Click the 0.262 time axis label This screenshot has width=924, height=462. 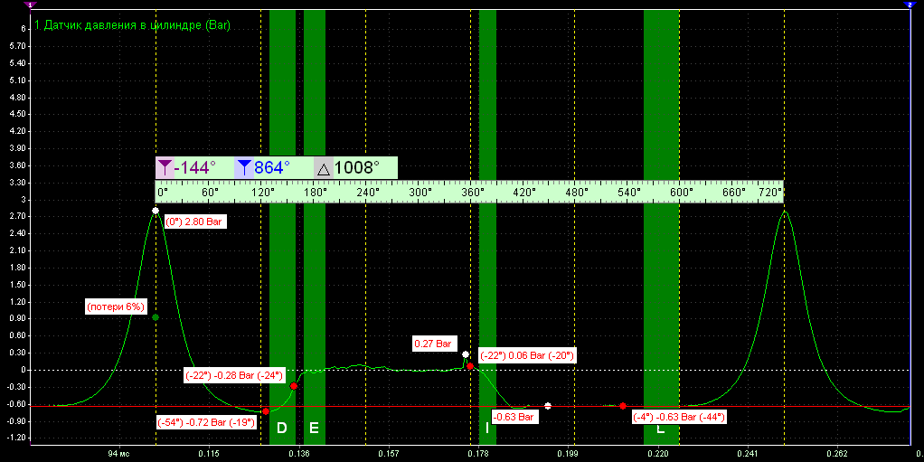pyautogui.click(x=837, y=455)
